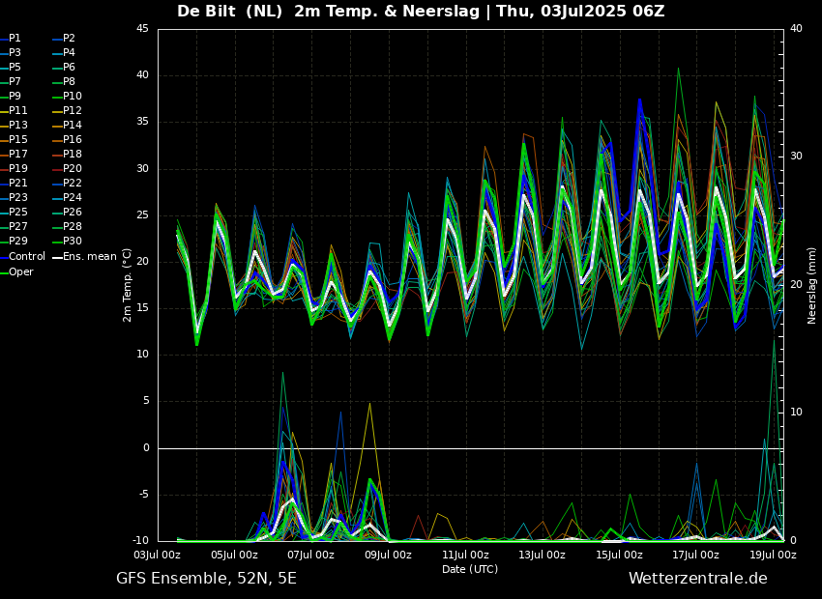Click the Neerslag (mm) axis label

pos(812,285)
